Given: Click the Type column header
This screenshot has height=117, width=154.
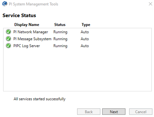Looking at the screenshot, I should (86, 25).
